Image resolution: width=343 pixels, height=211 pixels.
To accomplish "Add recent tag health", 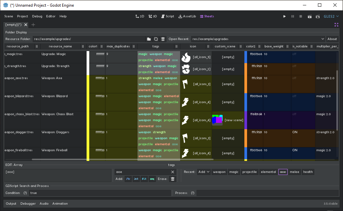I will [308, 172].
